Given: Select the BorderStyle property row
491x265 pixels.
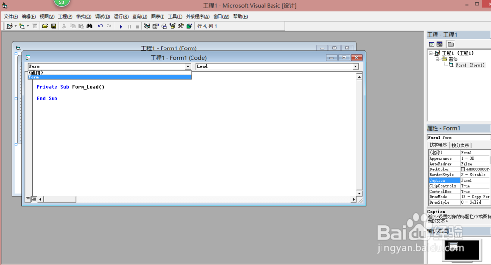Looking at the screenshot, I should [x=459, y=175].
